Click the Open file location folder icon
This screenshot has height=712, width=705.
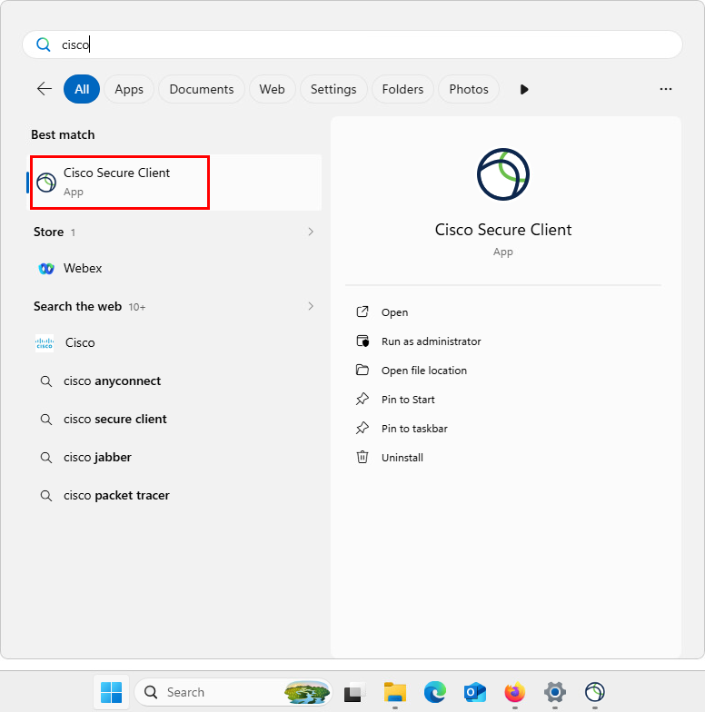(x=362, y=371)
